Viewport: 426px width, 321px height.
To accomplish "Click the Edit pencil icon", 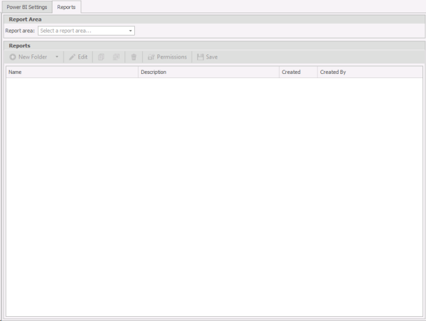I will click(x=72, y=57).
